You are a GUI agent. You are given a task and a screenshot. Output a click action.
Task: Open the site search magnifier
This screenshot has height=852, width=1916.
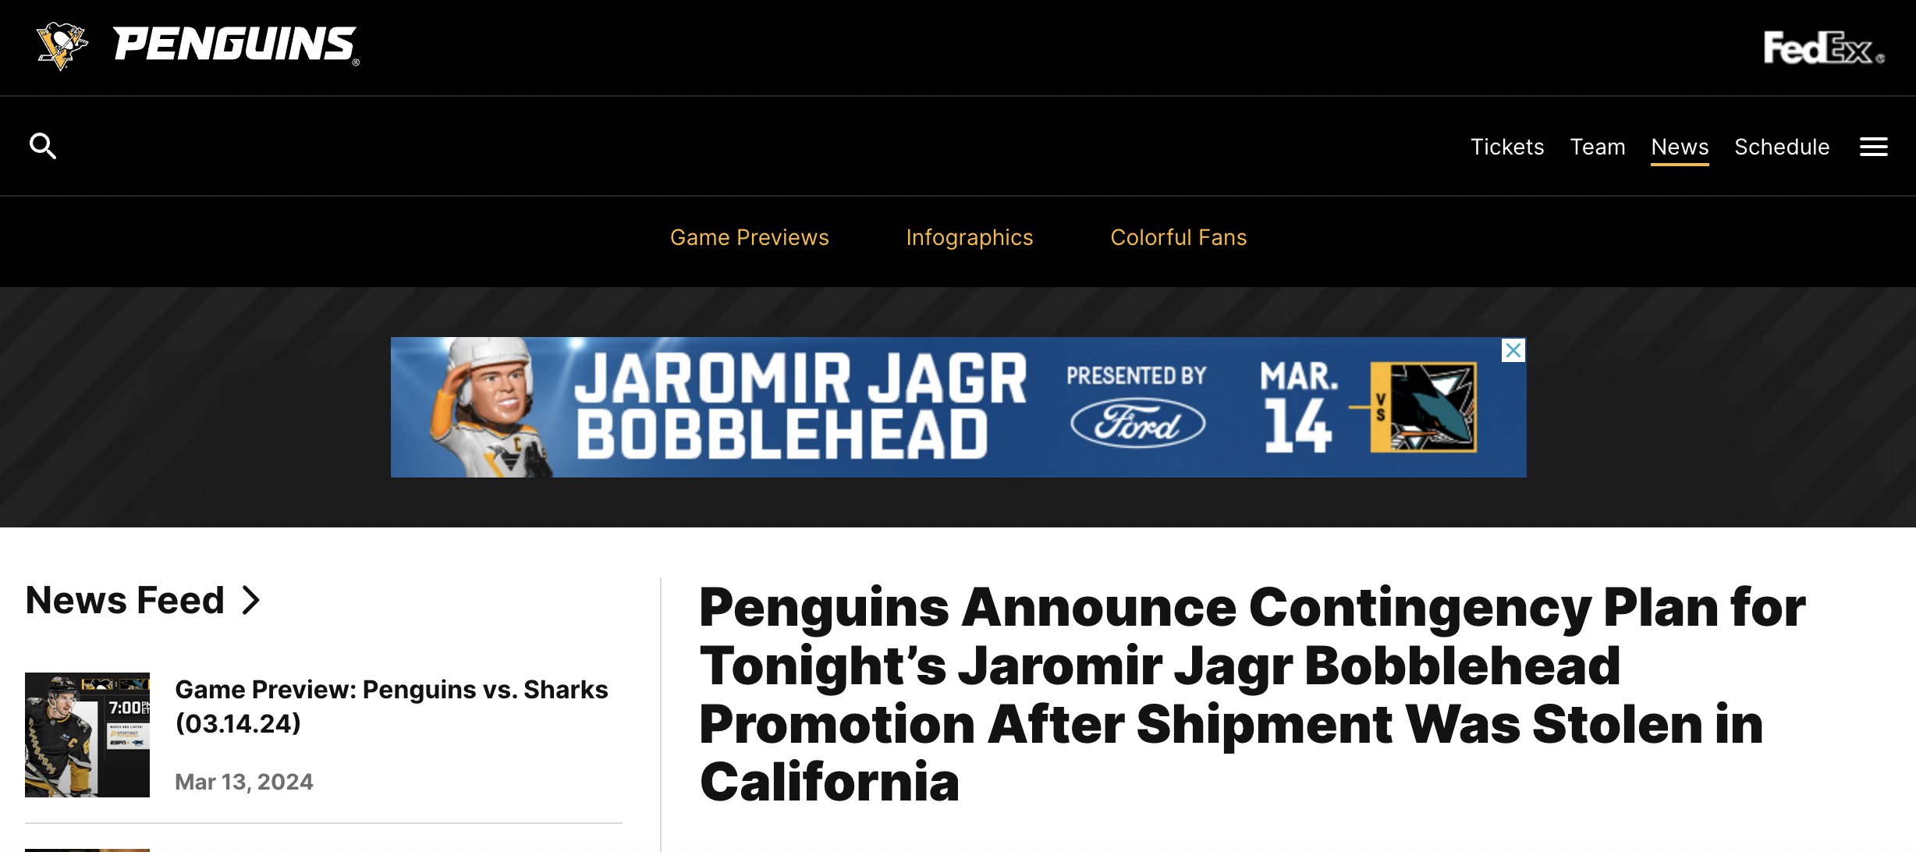tap(43, 146)
